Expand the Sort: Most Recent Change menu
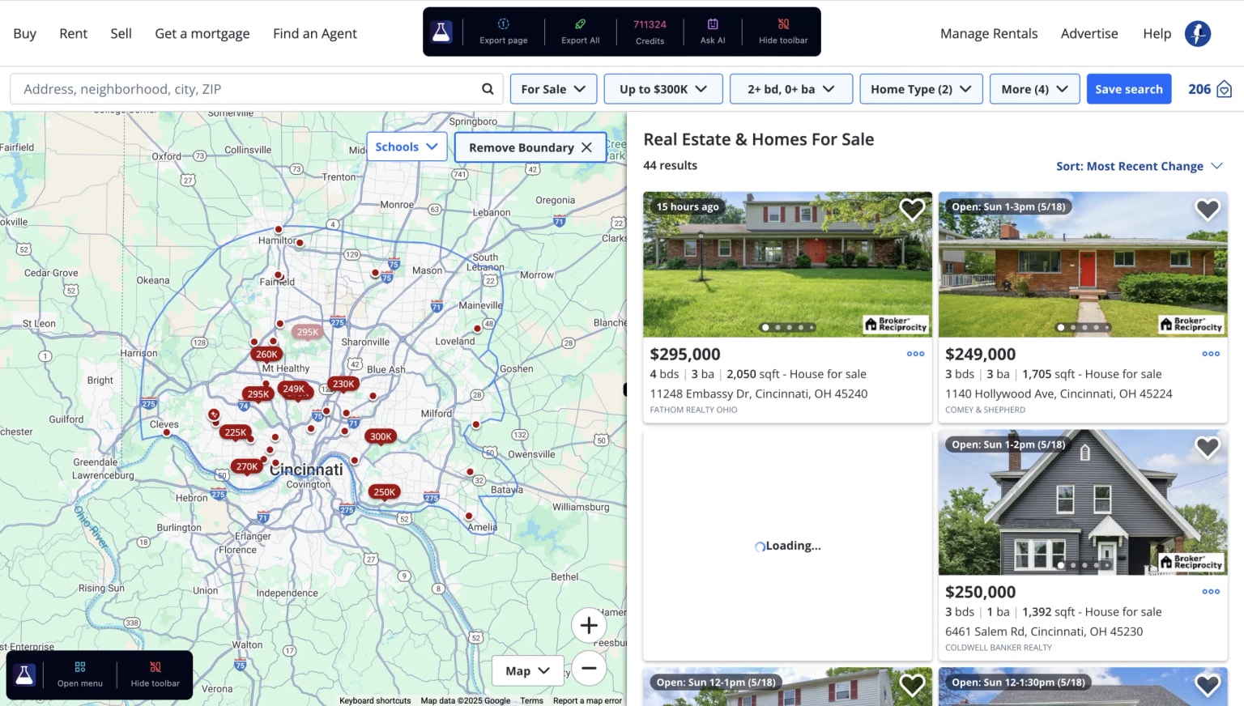The image size is (1244, 706). tap(1139, 166)
